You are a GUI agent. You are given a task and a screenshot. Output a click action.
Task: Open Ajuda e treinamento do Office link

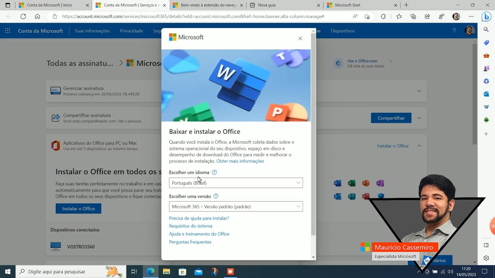(x=199, y=234)
